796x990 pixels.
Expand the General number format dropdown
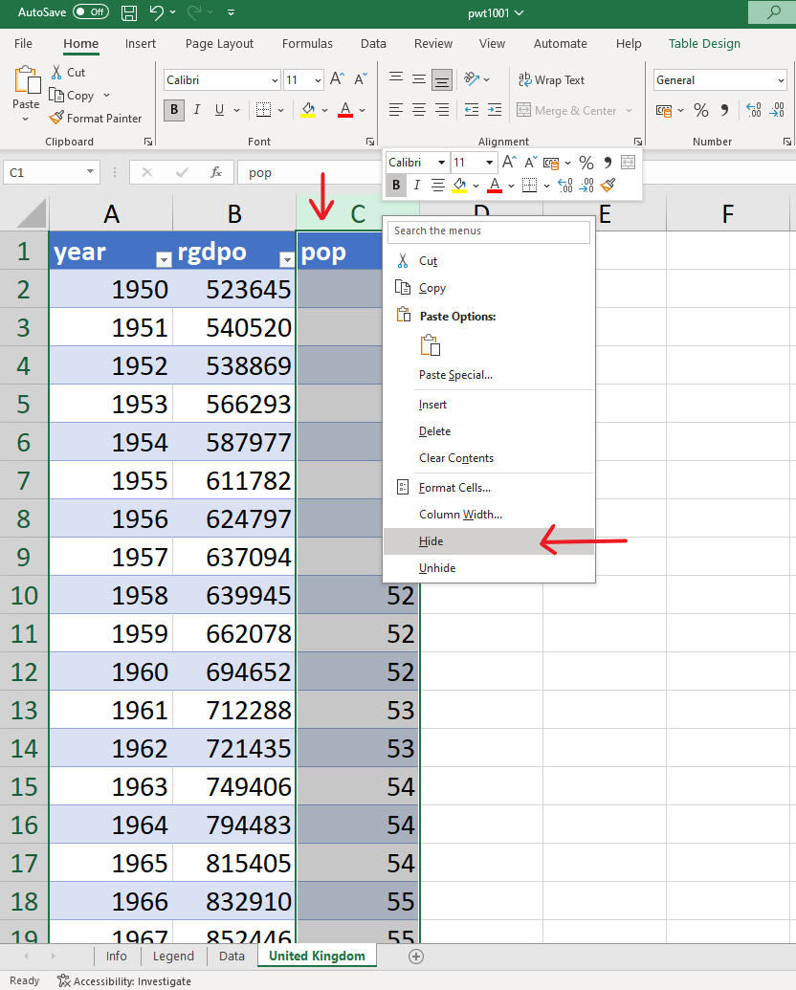(779, 80)
